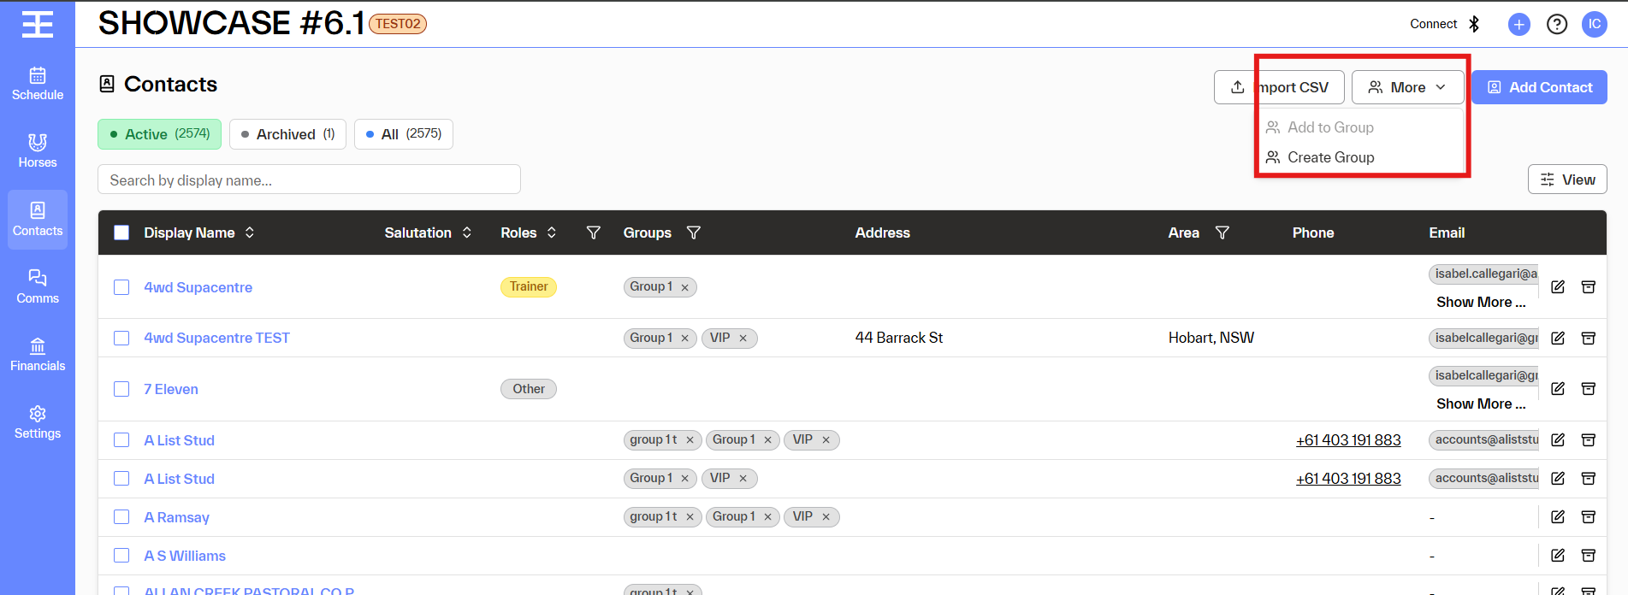This screenshot has height=595, width=1628.
Task: Filter the Groups column
Action: (694, 233)
